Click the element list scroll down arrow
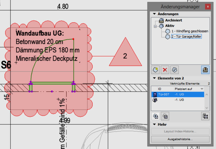 207,108
